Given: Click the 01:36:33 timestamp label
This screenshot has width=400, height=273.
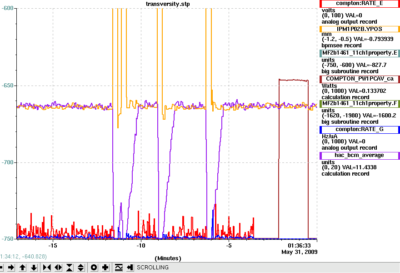Looking at the screenshot, I should [299, 246].
